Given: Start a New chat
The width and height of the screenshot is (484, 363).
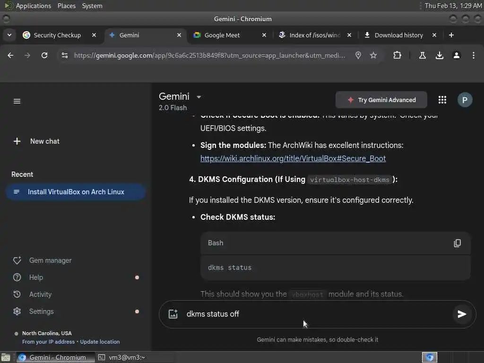Looking at the screenshot, I should pyautogui.click(x=36, y=141).
